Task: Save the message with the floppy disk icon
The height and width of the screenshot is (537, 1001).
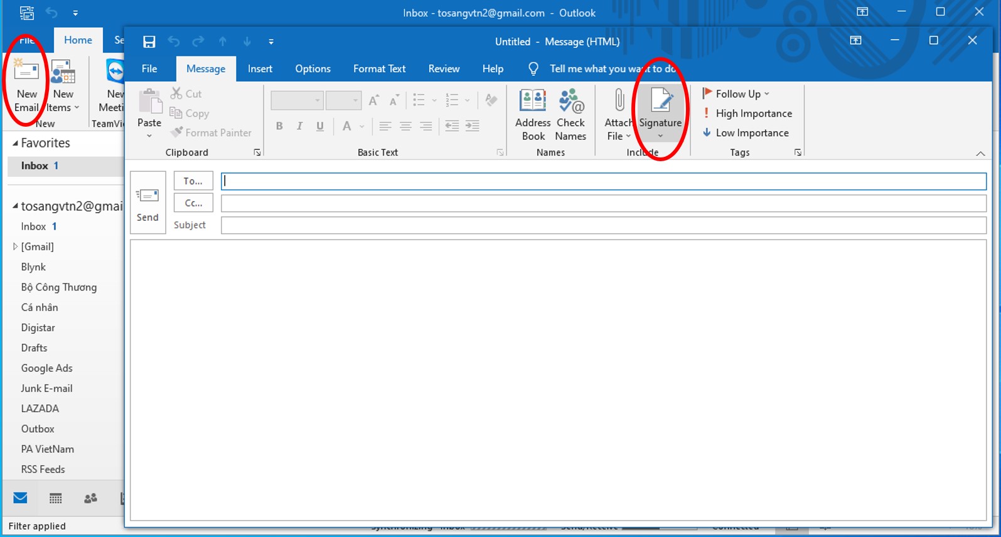Action: pyautogui.click(x=149, y=41)
